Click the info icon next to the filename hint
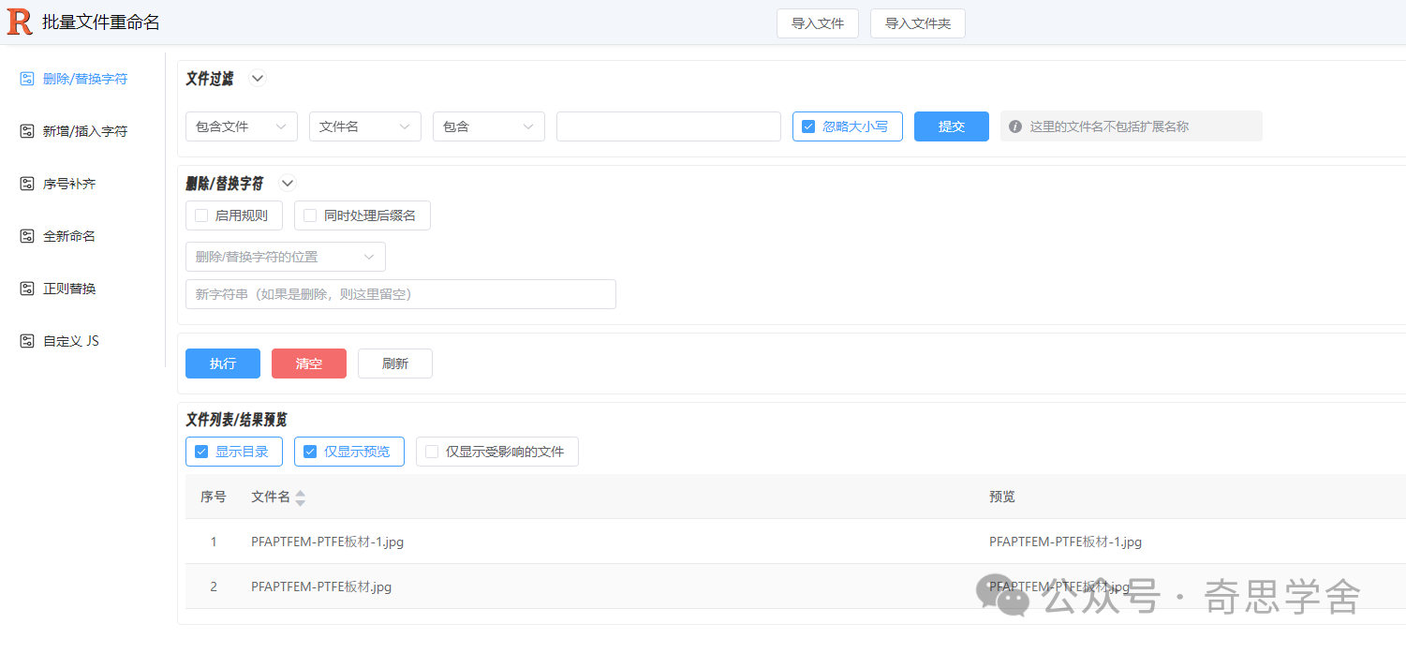1406x653 pixels. (1016, 126)
